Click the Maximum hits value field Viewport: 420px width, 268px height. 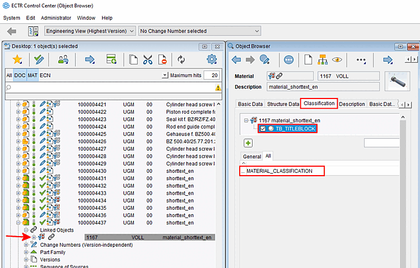click(212, 76)
